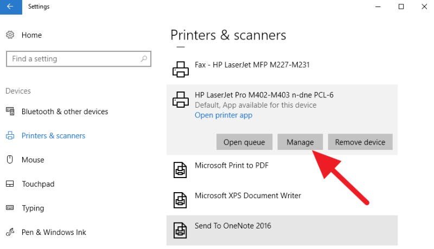This screenshot has width=434, height=249.
Task: Click the Remove device button
Action: [x=360, y=142]
